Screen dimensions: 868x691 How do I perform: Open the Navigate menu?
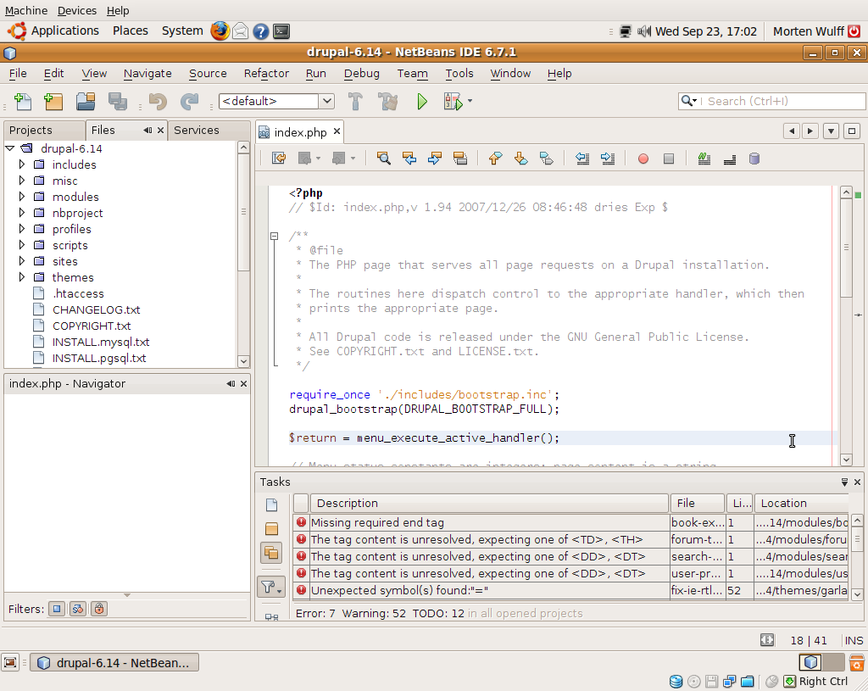pyautogui.click(x=147, y=73)
